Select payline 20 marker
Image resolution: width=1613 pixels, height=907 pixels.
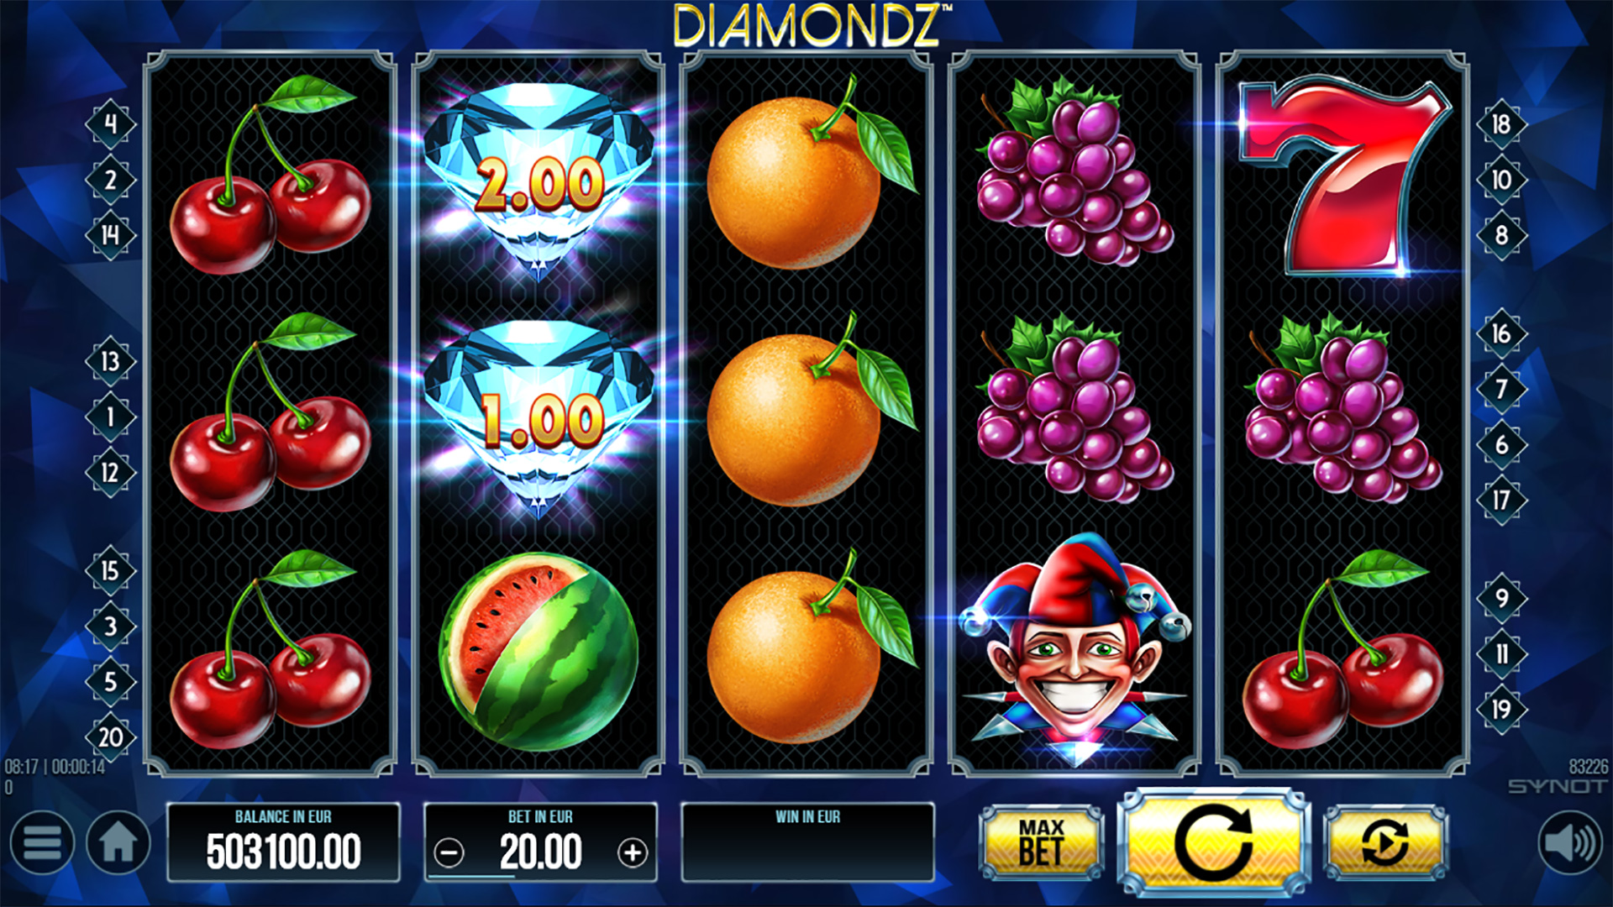(x=110, y=737)
